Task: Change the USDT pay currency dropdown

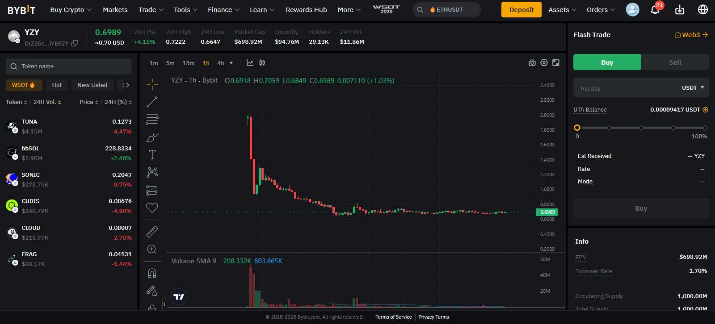Action: (x=693, y=88)
